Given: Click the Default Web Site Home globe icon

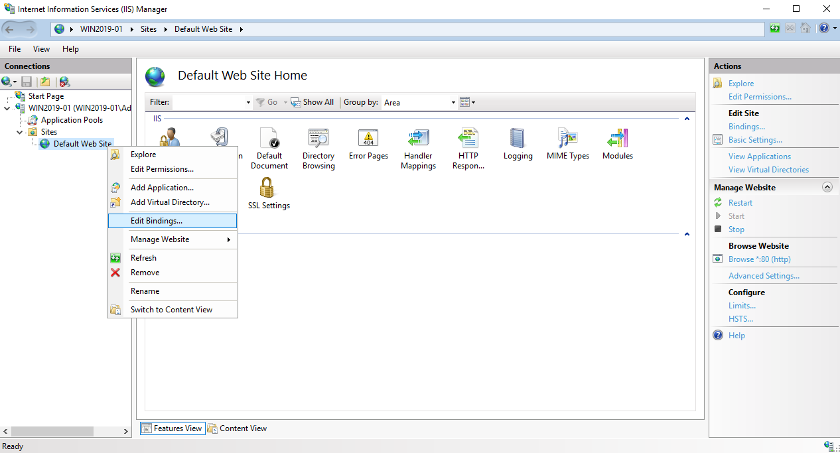Looking at the screenshot, I should pos(155,77).
